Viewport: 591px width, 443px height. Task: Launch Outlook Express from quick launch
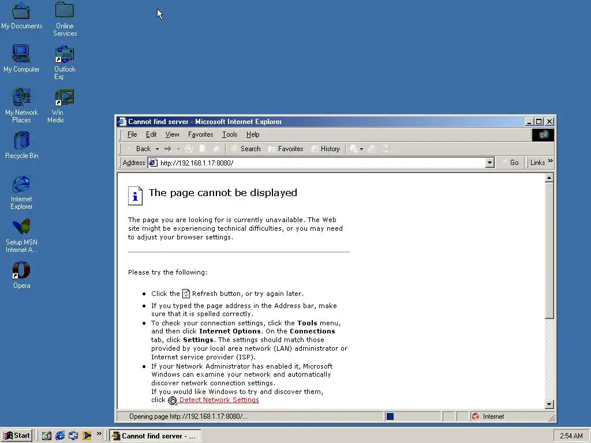(x=73, y=436)
